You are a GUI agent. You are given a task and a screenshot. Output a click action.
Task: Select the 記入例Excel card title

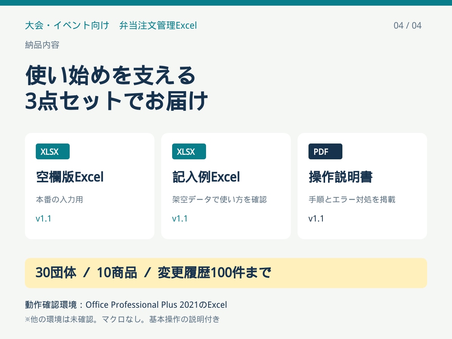pos(206,177)
